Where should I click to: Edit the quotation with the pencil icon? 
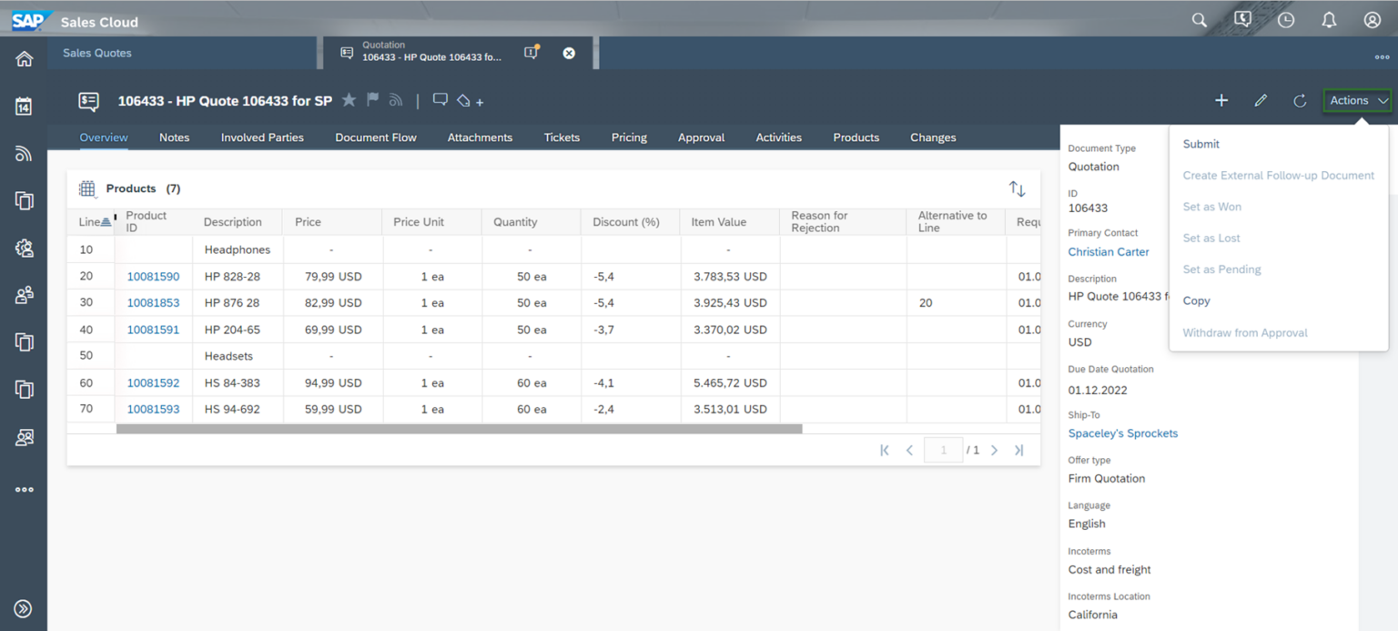[1261, 100]
